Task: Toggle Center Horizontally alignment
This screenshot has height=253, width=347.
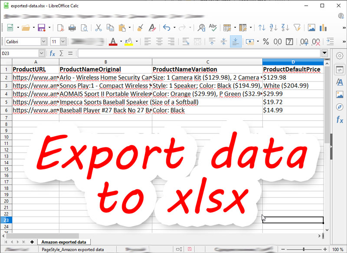Action: [x=159, y=42]
